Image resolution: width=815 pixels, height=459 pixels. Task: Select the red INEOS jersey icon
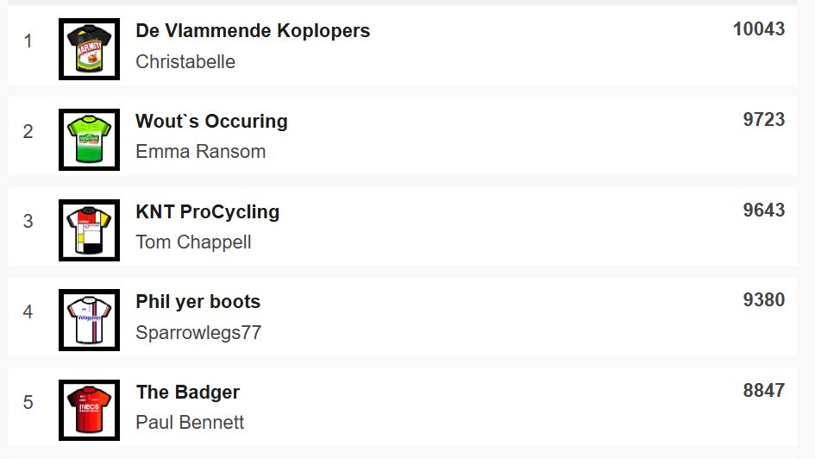pyautogui.click(x=90, y=411)
